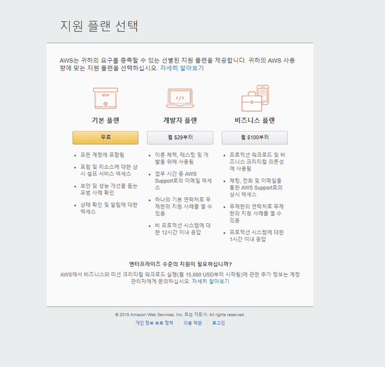Click the 업무 시간 중 AWS Support bullet

(183, 180)
